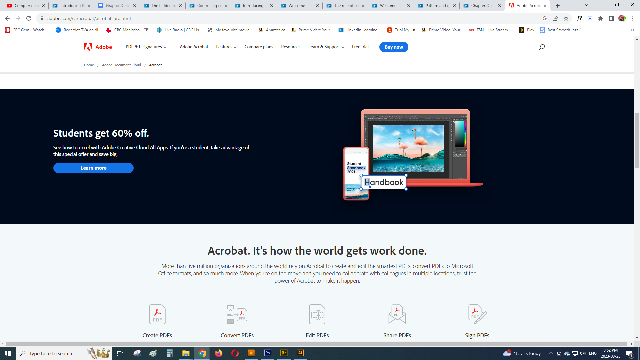This screenshot has height=360, width=640.
Task: Open the site search magnifier icon
Action: tap(542, 47)
